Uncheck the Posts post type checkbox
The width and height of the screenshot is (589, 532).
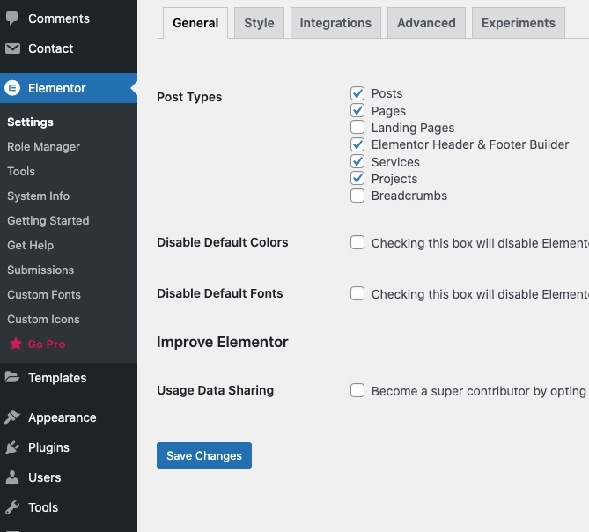click(x=357, y=93)
